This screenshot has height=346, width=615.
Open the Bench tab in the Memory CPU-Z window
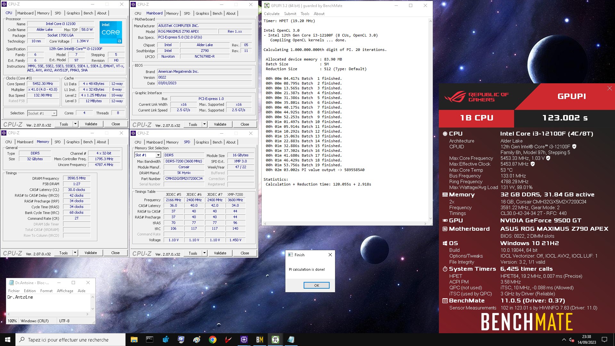(x=88, y=142)
